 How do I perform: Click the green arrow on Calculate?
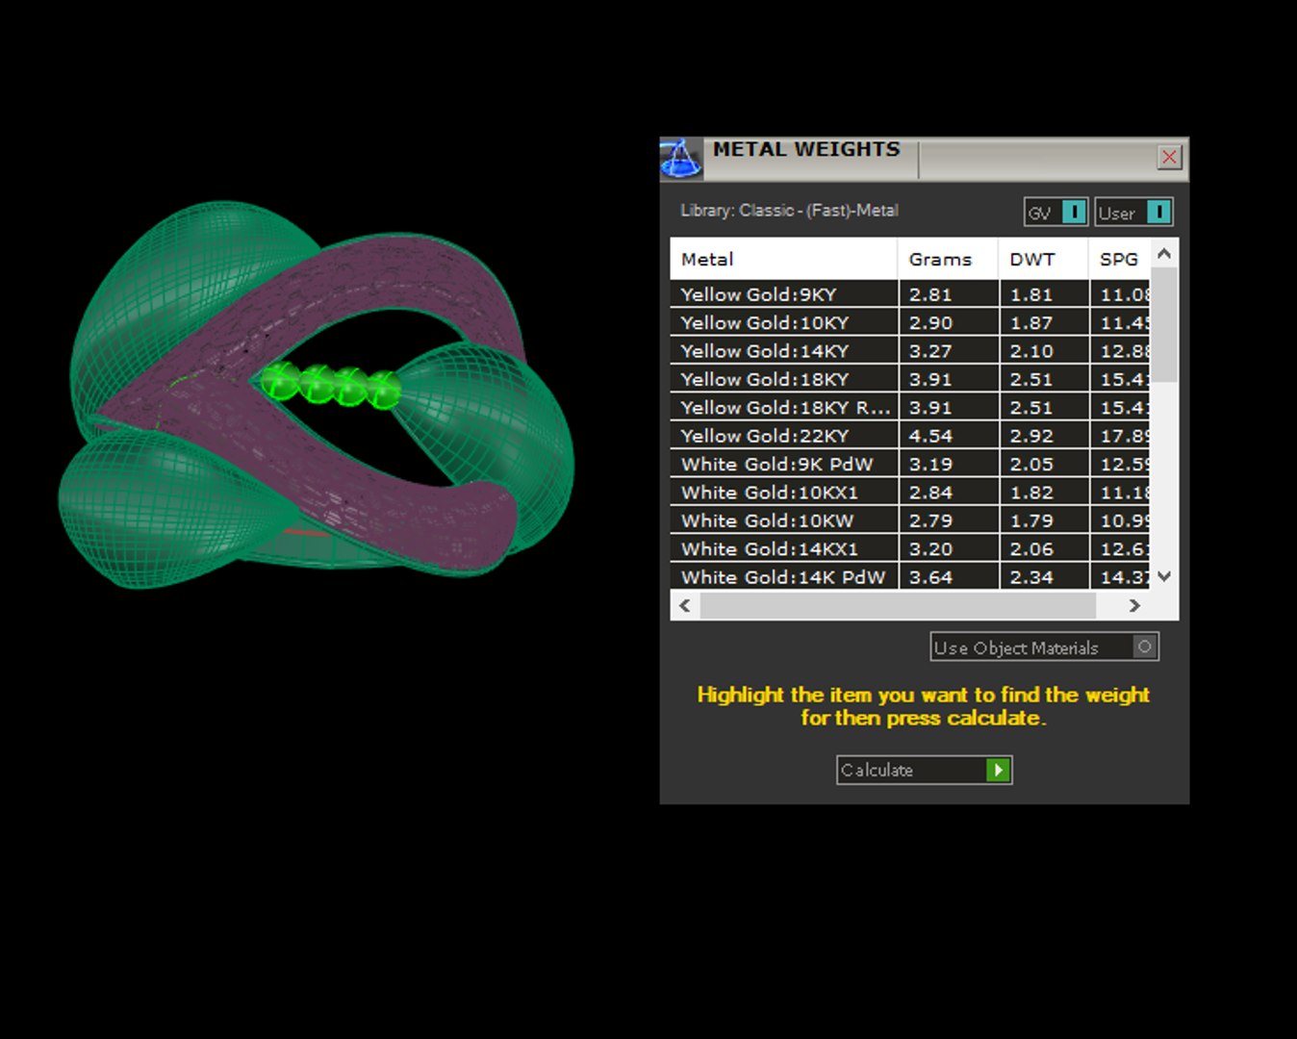tap(999, 770)
